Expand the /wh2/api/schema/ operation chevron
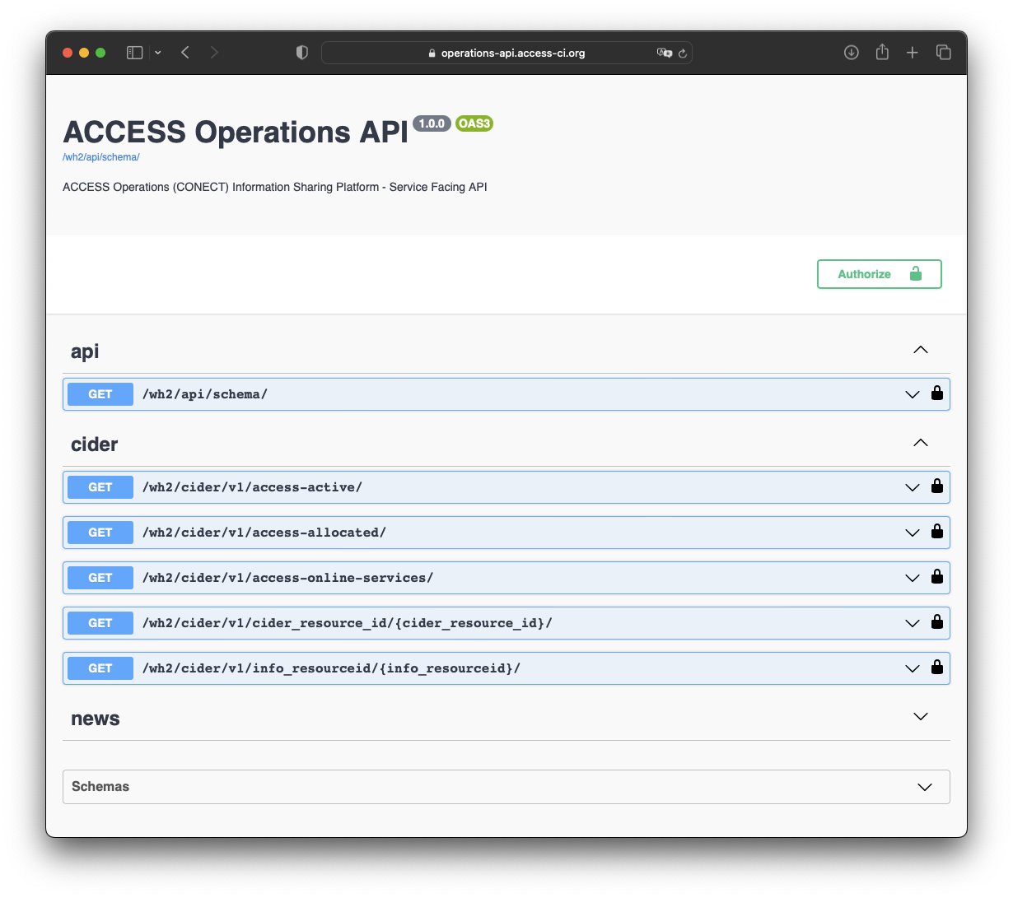 coord(913,394)
